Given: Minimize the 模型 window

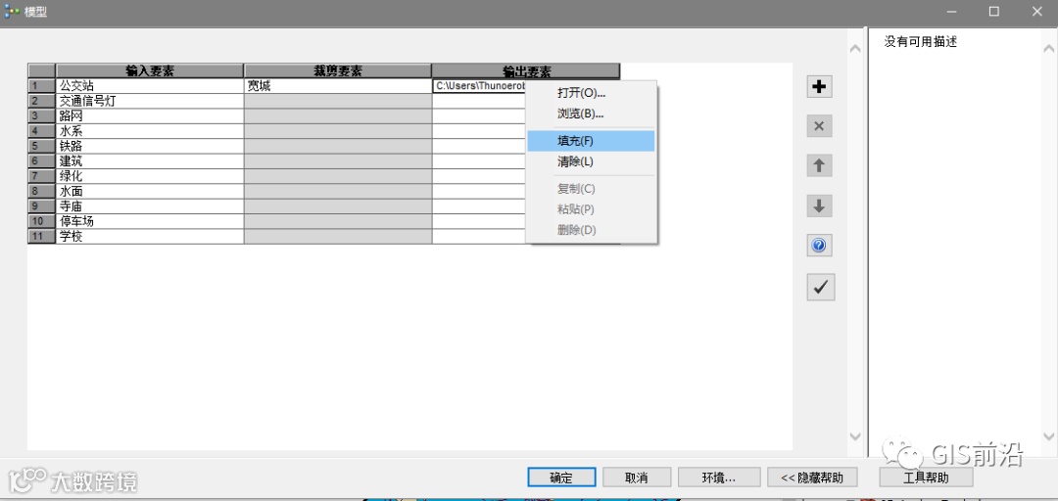Looking at the screenshot, I should click(x=951, y=12).
